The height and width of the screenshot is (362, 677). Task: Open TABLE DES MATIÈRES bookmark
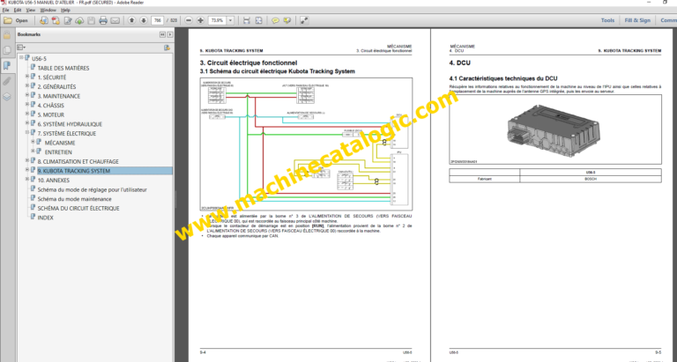tap(63, 68)
